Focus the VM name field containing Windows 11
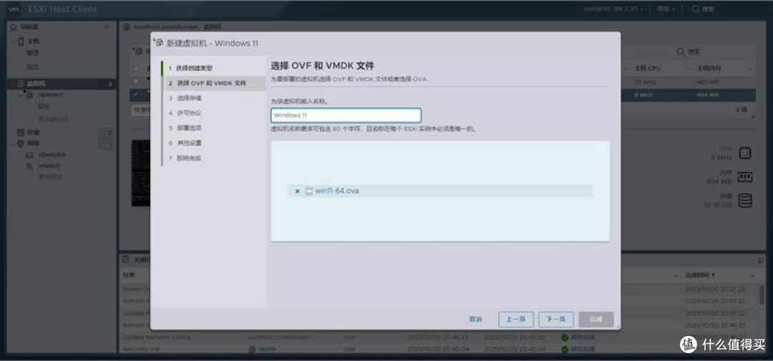 pyautogui.click(x=346, y=115)
